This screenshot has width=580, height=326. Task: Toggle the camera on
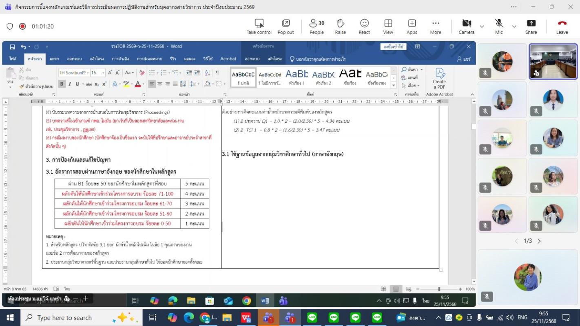tap(466, 26)
